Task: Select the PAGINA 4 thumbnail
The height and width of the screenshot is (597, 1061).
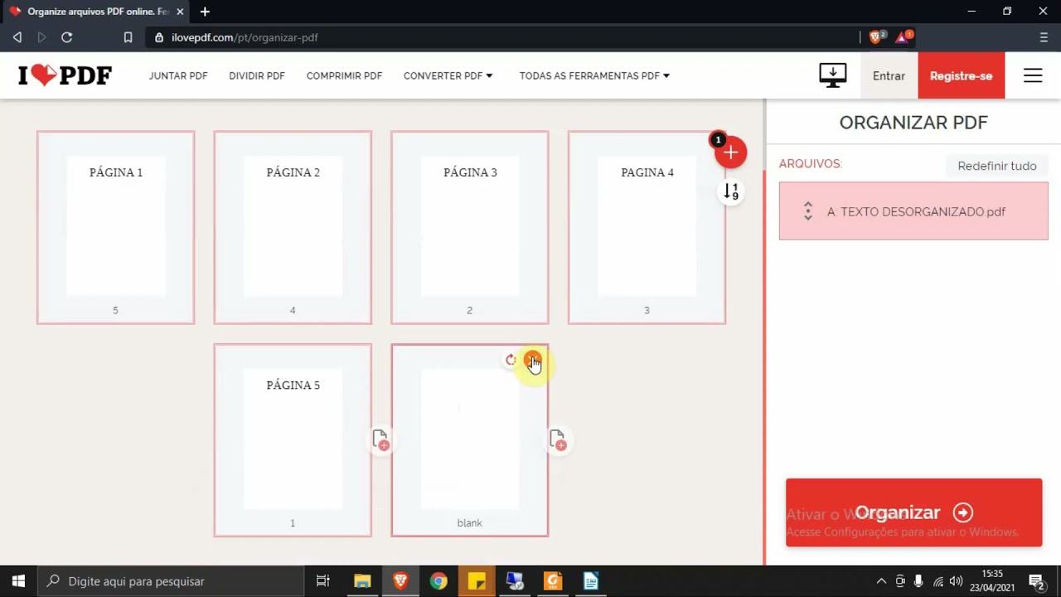Action: click(647, 227)
